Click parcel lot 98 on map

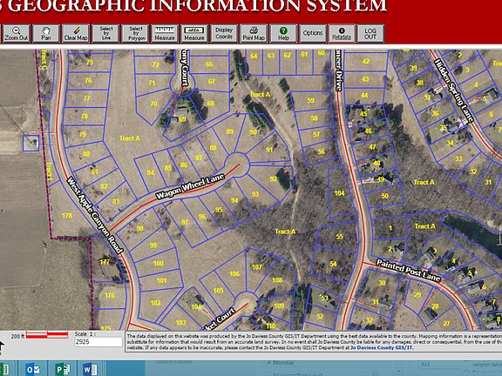(x=140, y=228)
